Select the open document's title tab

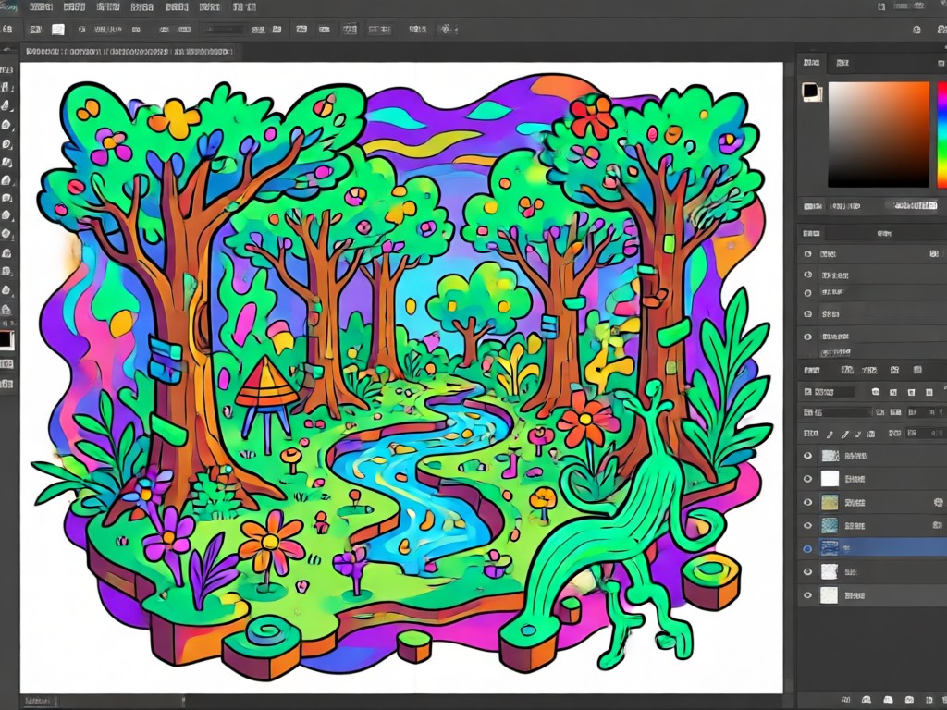129,52
